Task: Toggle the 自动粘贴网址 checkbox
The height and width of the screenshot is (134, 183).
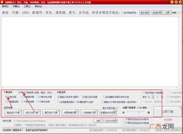Action: point(122,13)
